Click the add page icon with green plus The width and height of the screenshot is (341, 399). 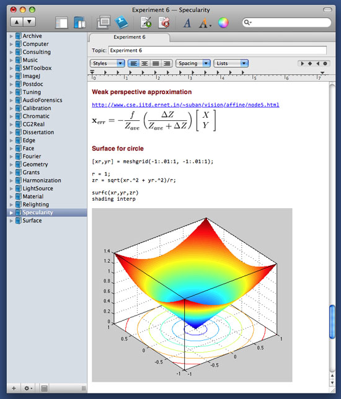pos(146,23)
